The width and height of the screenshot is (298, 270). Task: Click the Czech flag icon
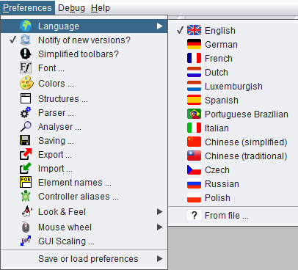194,169
